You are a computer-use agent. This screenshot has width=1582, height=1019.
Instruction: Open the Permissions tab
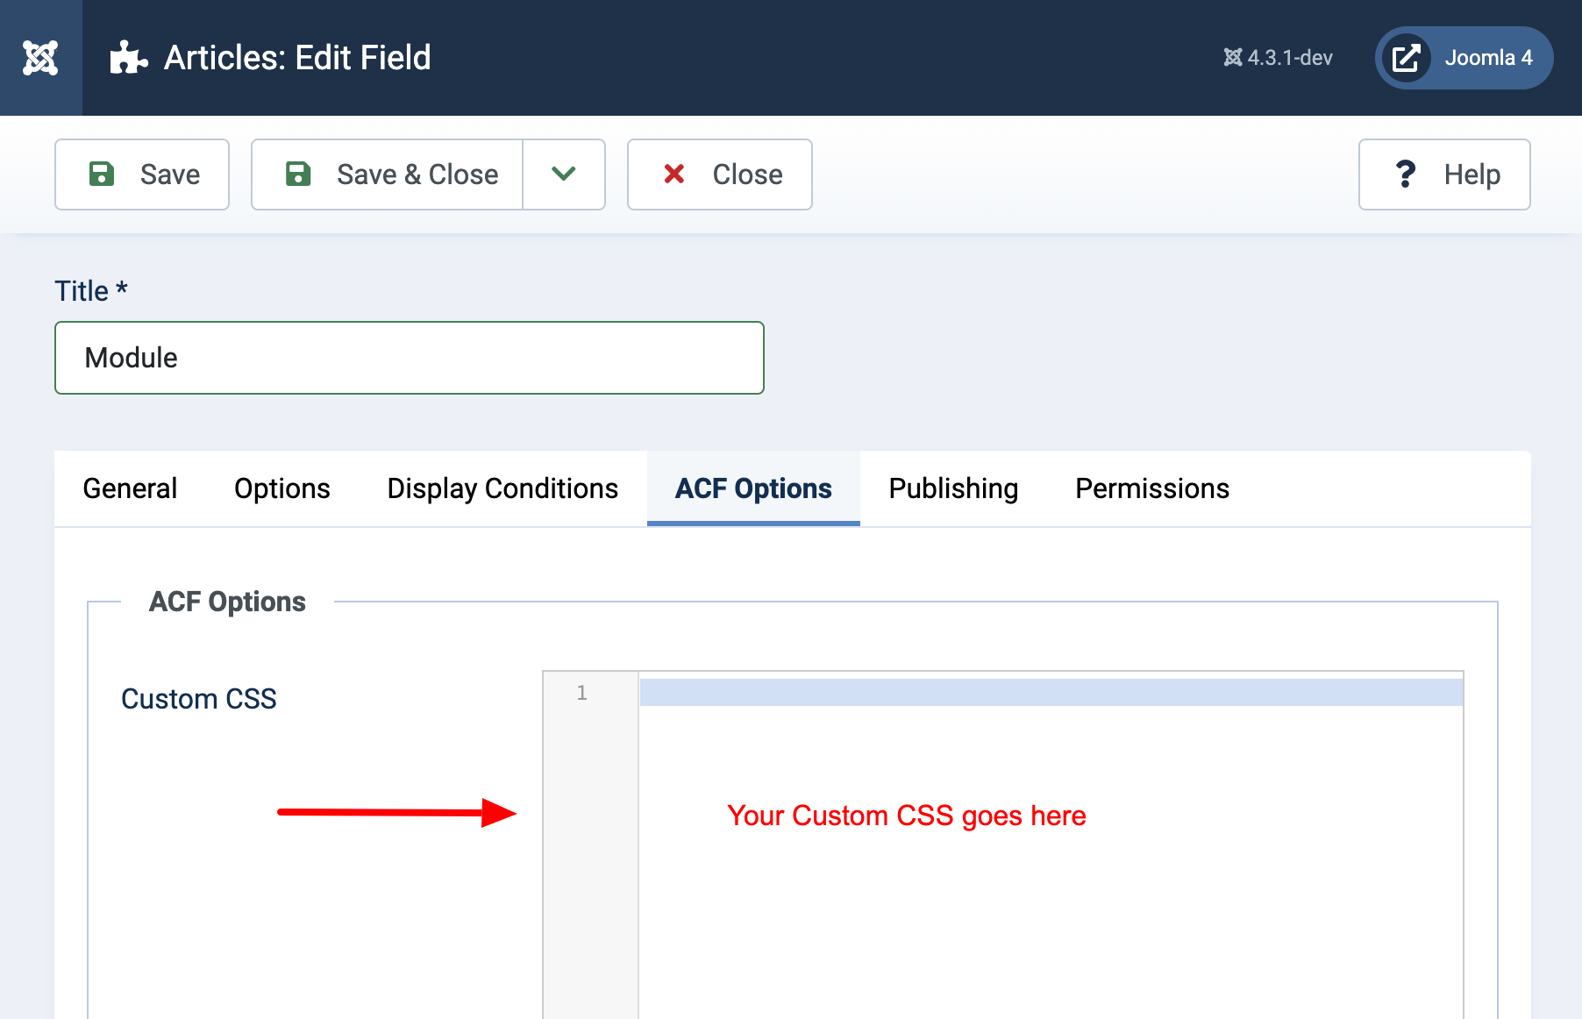[x=1152, y=488]
